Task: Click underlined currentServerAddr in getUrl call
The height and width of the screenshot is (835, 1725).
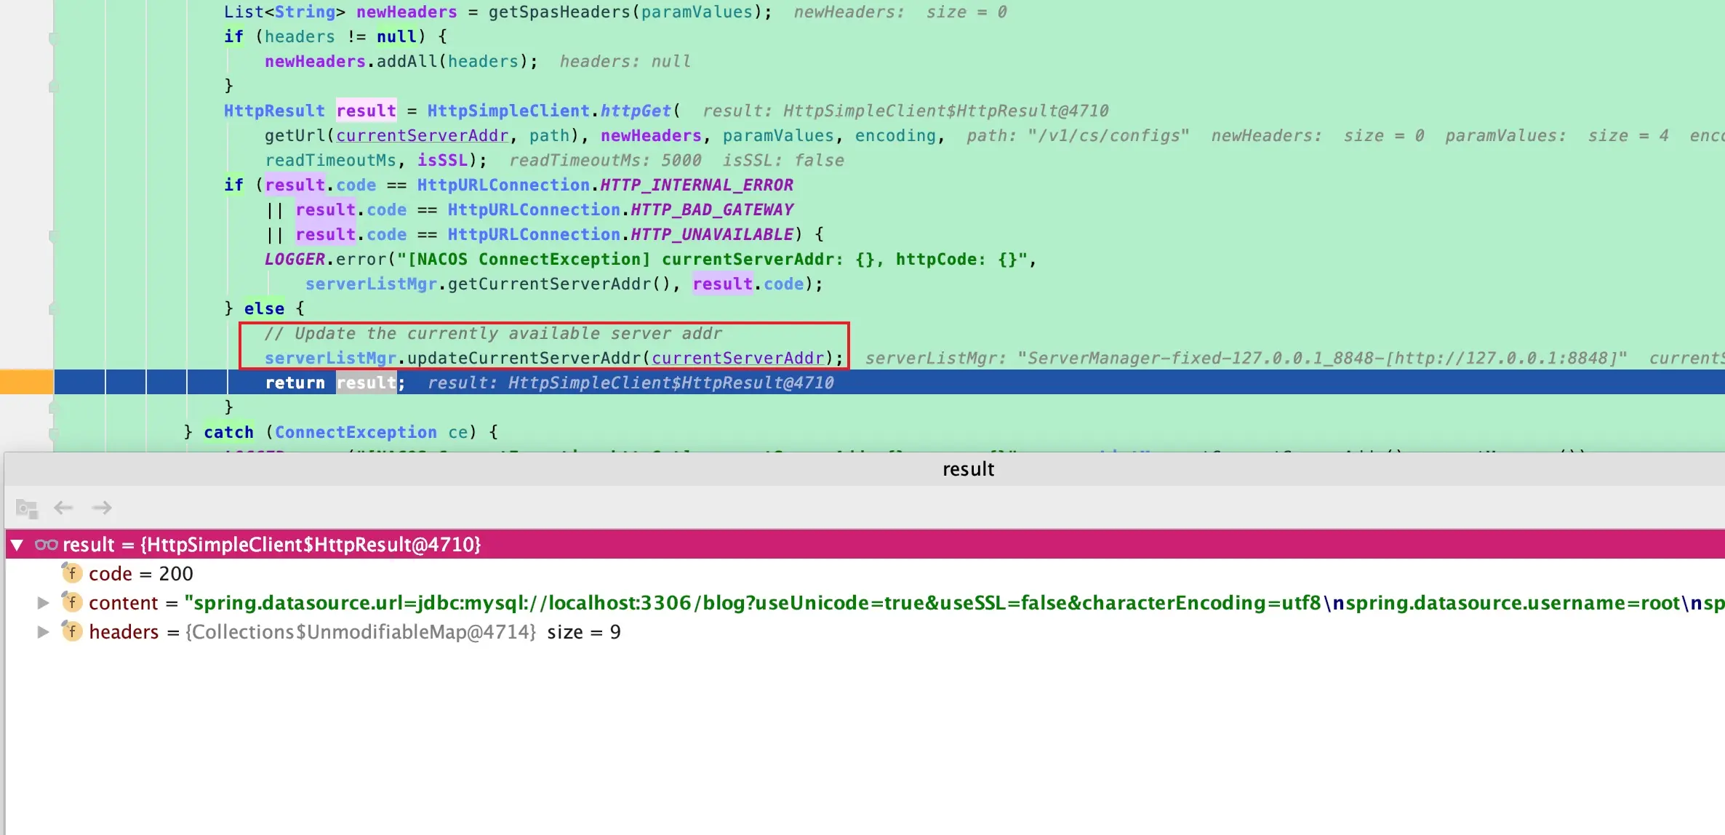Action: pyautogui.click(x=422, y=136)
